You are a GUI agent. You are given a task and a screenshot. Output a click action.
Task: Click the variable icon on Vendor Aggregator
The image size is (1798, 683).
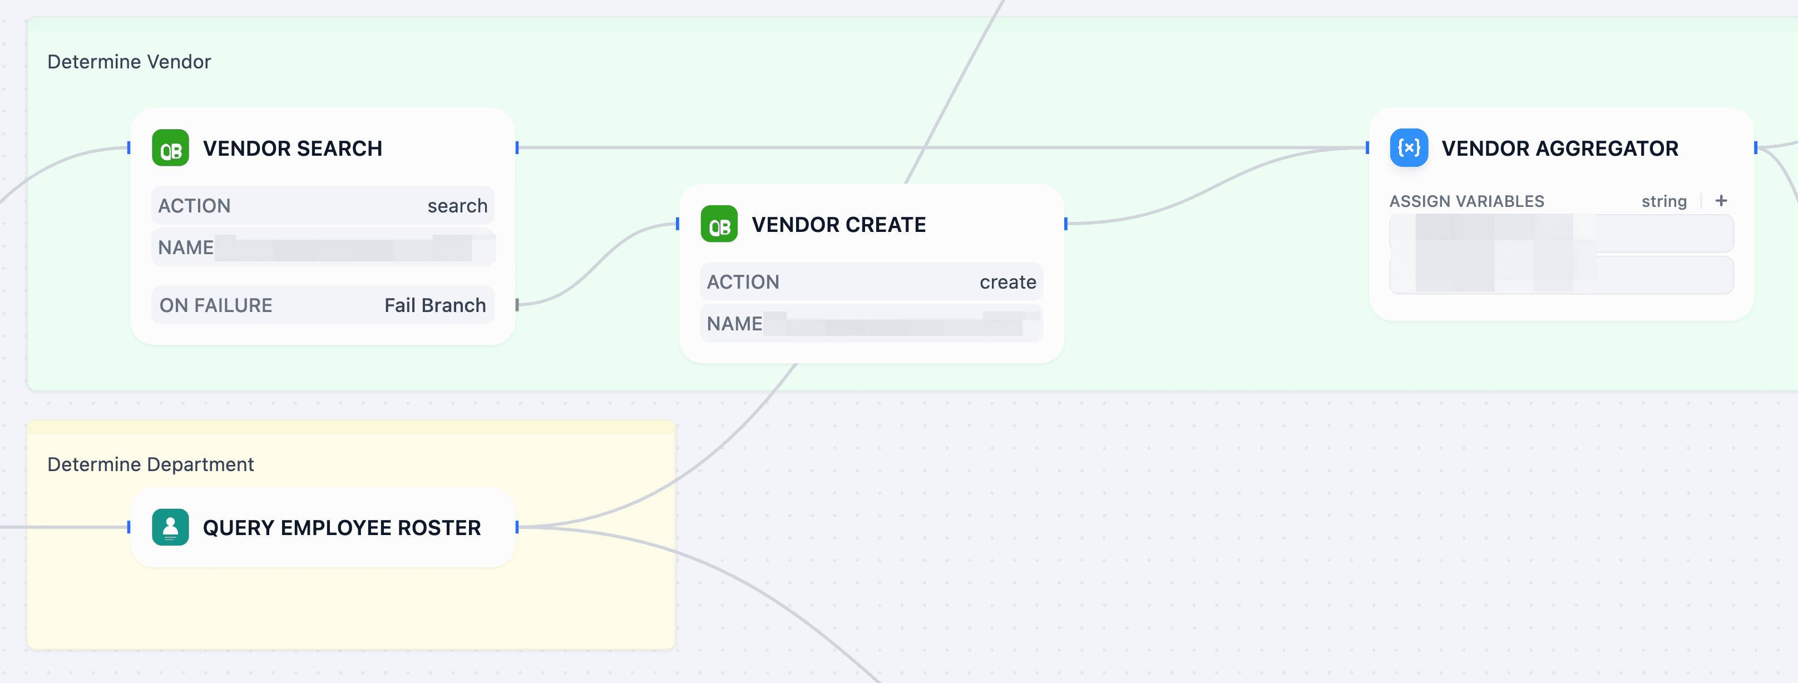pos(1409,148)
